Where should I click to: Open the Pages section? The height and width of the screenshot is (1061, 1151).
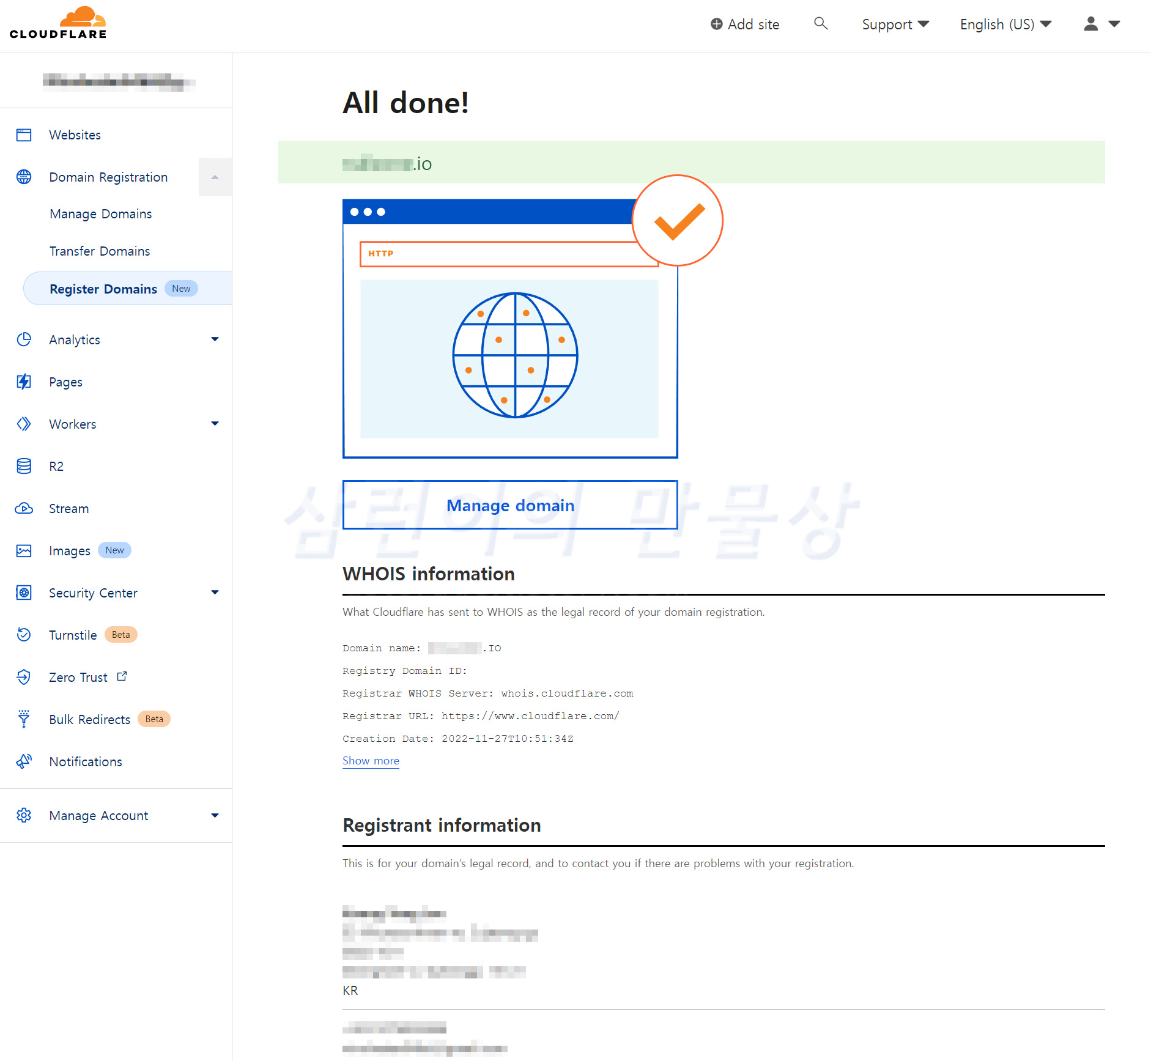coord(65,382)
